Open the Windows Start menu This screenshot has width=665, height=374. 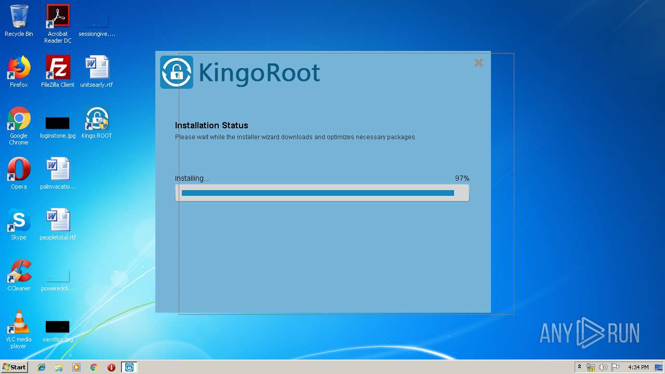(x=15, y=367)
